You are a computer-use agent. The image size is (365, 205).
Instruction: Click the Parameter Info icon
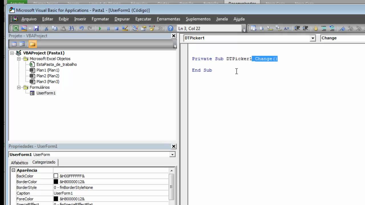[x=278, y=28]
